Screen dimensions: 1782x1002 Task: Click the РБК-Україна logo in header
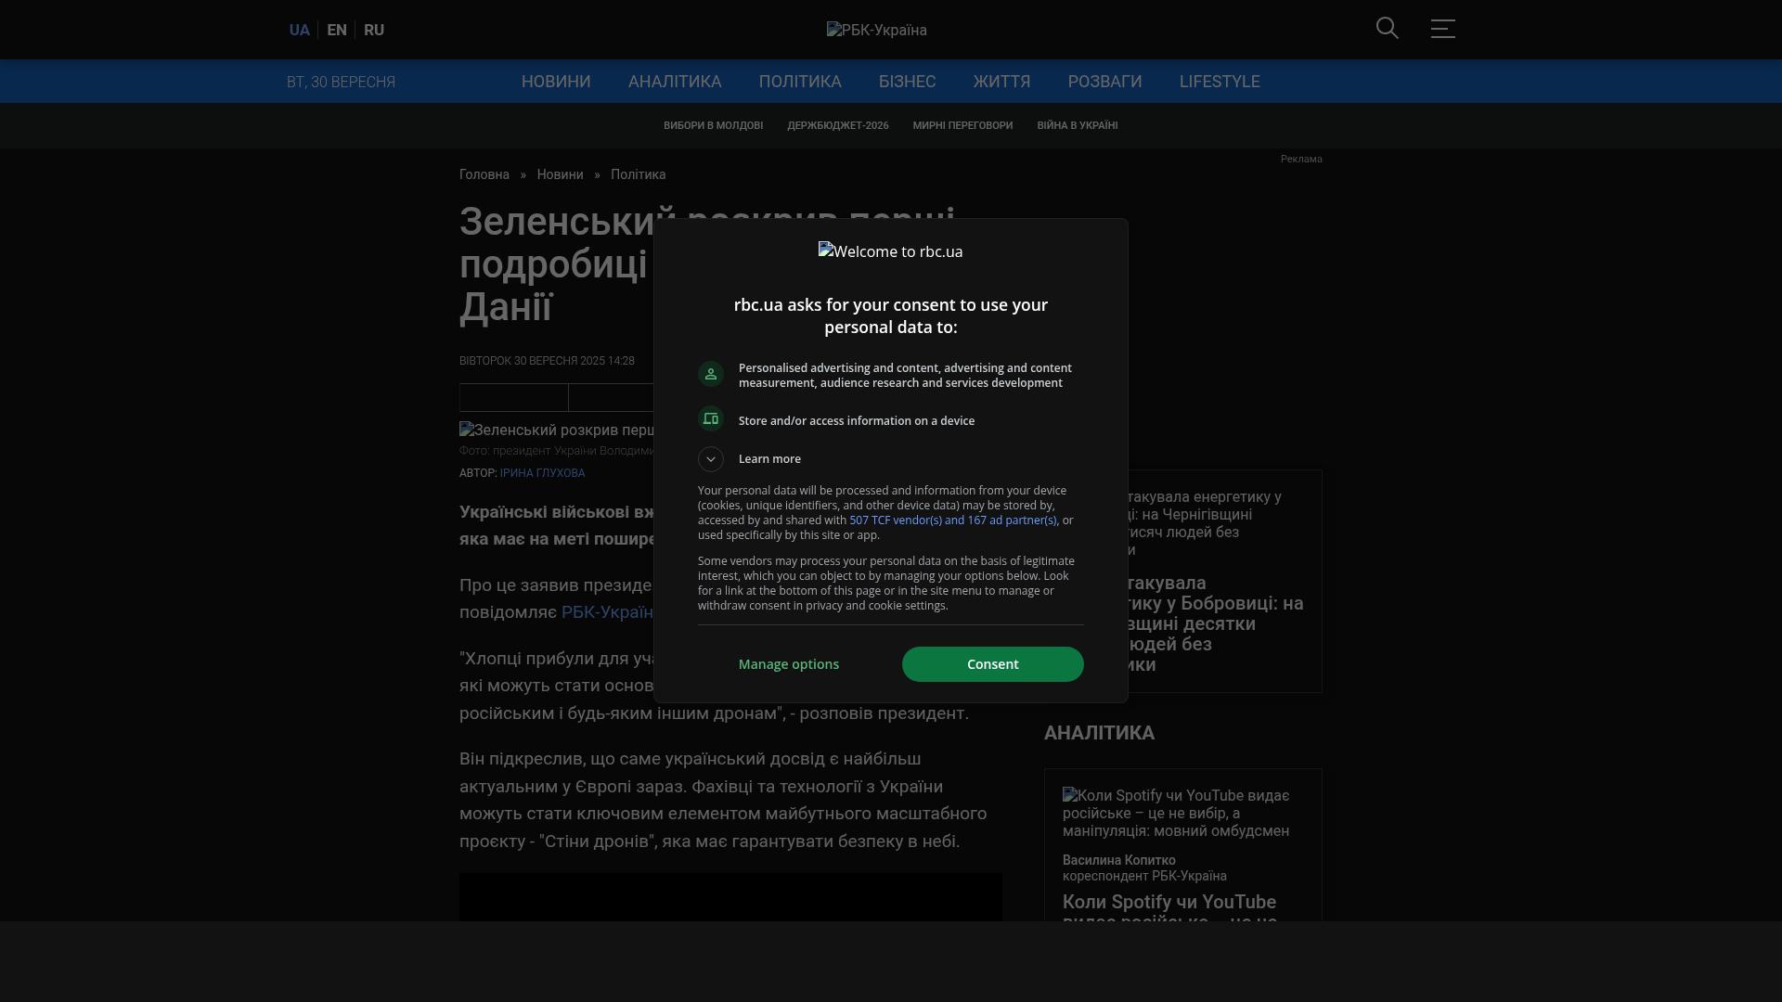tap(876, 31)
